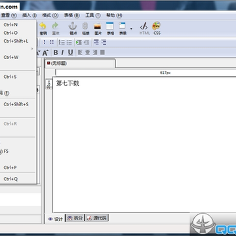Switch to the 源代码 source view tab
This screenshot has height=236, width=236.
97,218
